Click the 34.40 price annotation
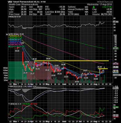Image resolution: width=121 pixels, height=123 pixels. [x=27, y=62]
